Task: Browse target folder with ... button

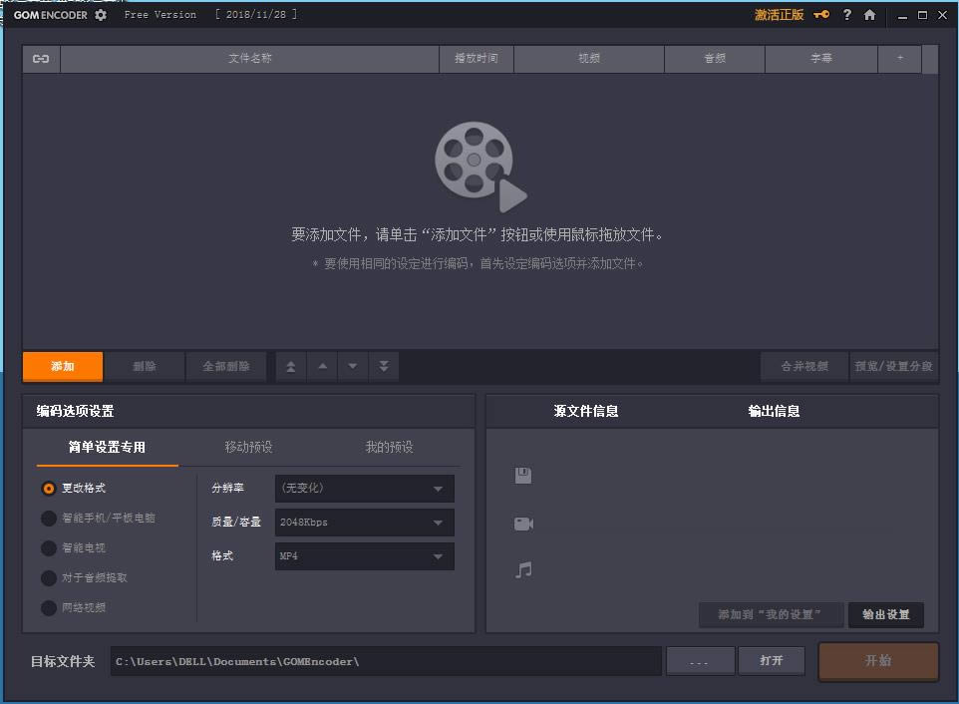Action: tap(700, 661)
